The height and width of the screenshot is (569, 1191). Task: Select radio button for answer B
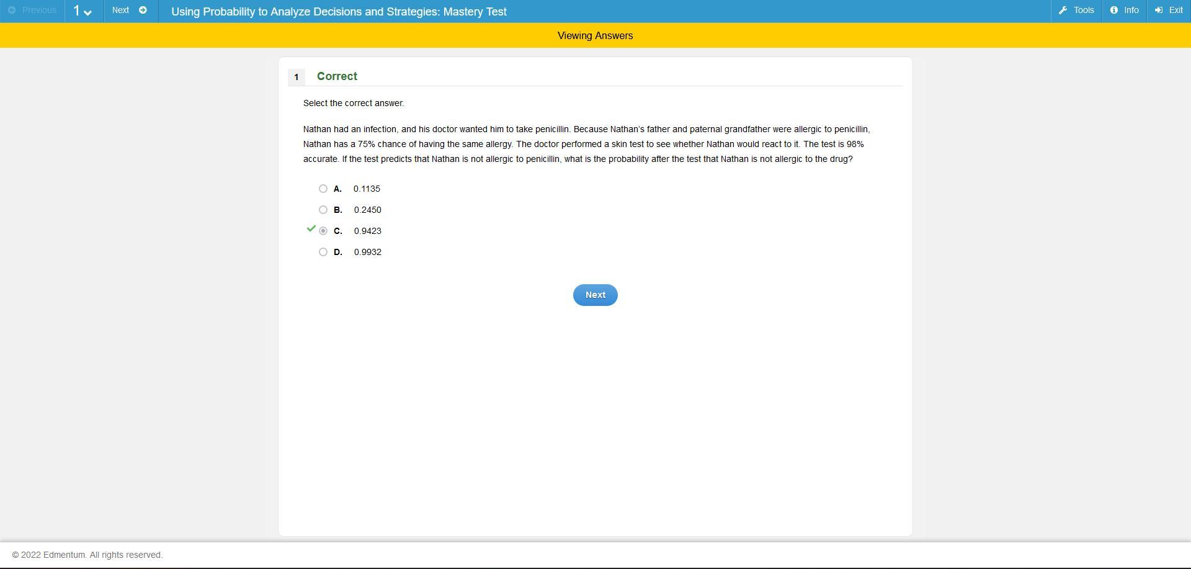[x=323, y=210]
